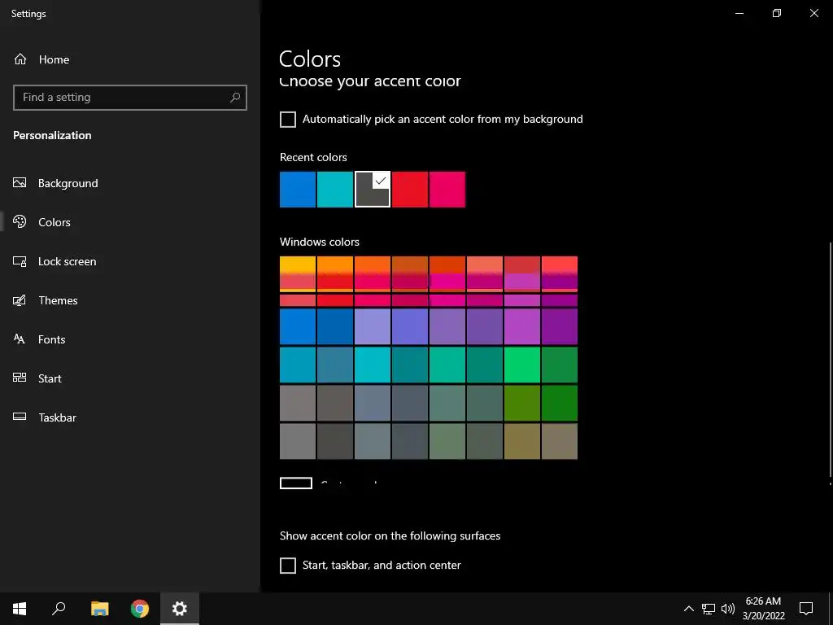Image resolution: width=833 pixels, height=625 pixels.
Task: Close the Settings window
Action: point(813,13)
